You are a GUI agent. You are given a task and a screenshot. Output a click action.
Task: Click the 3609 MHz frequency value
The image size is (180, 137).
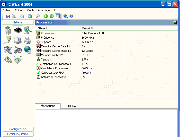coord(88,38)
